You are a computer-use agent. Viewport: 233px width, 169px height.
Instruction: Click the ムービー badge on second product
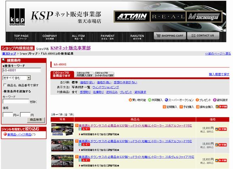(x=84, y=144)
